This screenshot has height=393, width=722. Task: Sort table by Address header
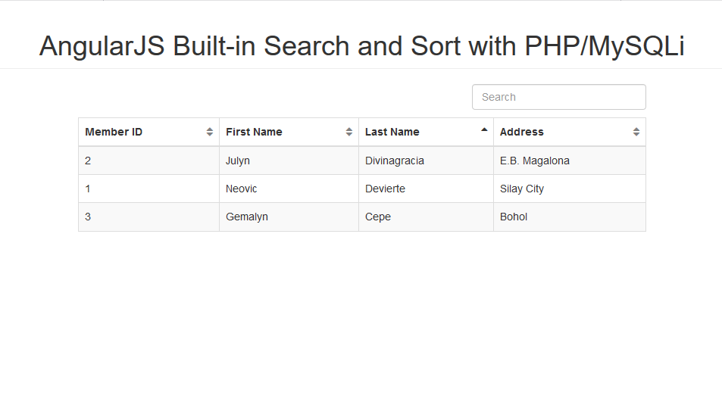[570, 132]
